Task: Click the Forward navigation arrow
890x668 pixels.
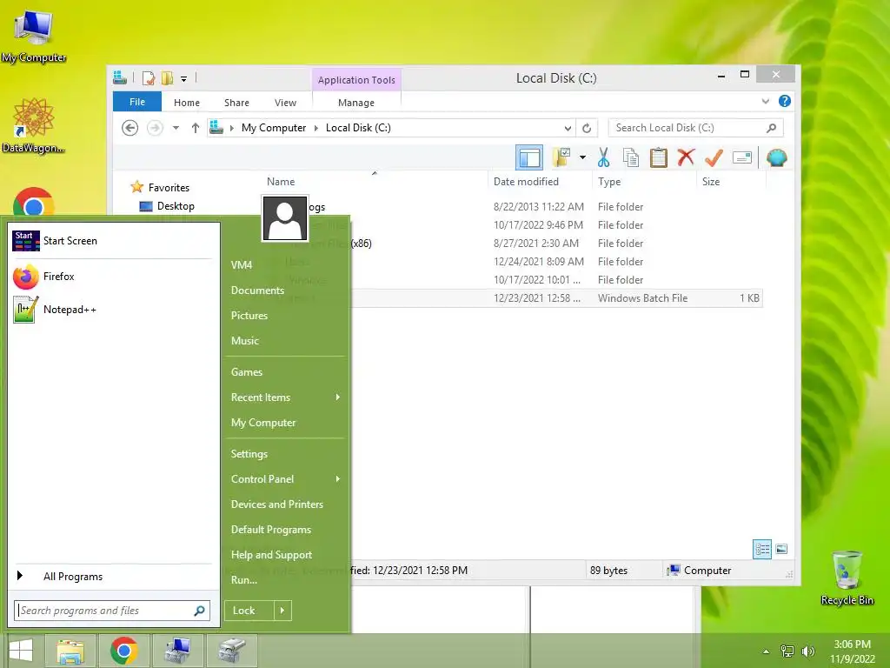Action: click(155, 128)
